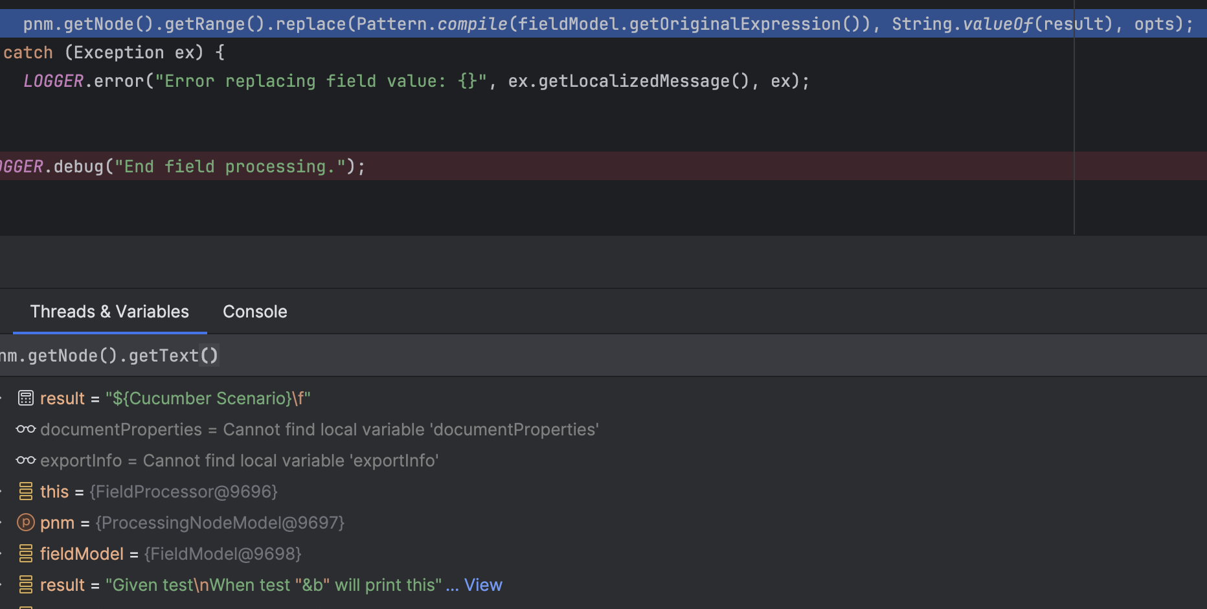Select the 'Cannot find local variable exportInfo' message
Screen dimensions: 1207x609
tap(290, 461)
